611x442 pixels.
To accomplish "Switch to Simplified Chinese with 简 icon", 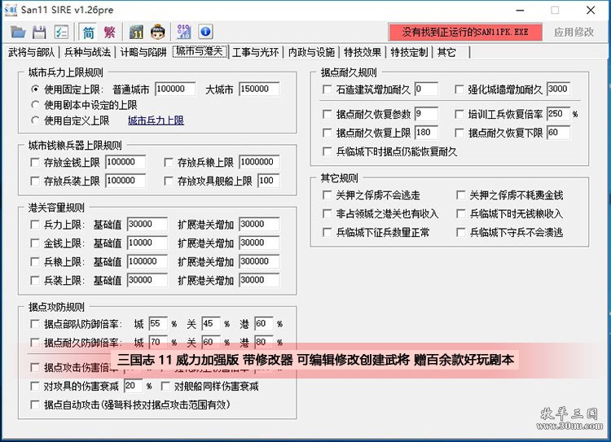I will (89, 32).
